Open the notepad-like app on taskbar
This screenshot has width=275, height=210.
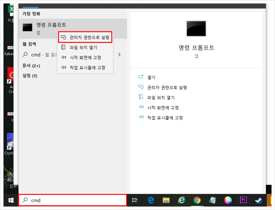pos(212,200)
